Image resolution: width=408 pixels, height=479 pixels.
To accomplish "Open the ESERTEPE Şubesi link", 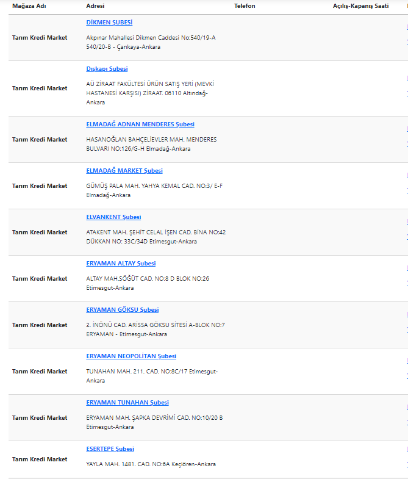I will click(x=110, y=449).
